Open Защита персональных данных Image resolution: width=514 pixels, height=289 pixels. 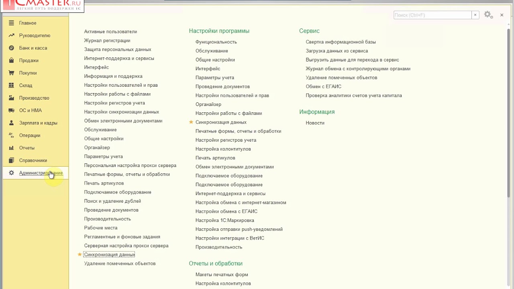pos(118,49)
